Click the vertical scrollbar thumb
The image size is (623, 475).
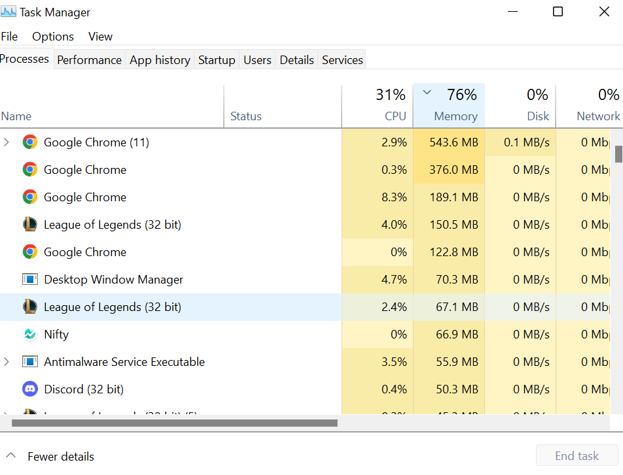point(618,154)
